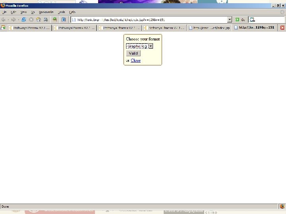Image resolution: width=286 pixels, height=214 pixels.
Task: Open the search engine selector icon
Action: coord(252,20)
